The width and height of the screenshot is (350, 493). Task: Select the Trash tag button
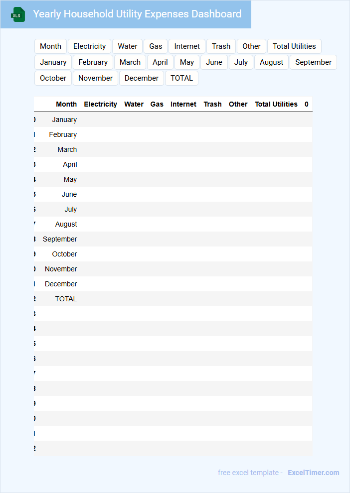[x=221, y=46]
